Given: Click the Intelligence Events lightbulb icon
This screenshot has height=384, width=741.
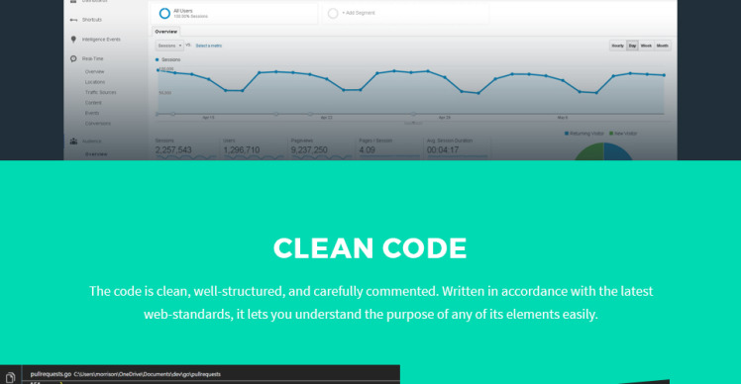Looking at the screenshot, I should 73,40.
